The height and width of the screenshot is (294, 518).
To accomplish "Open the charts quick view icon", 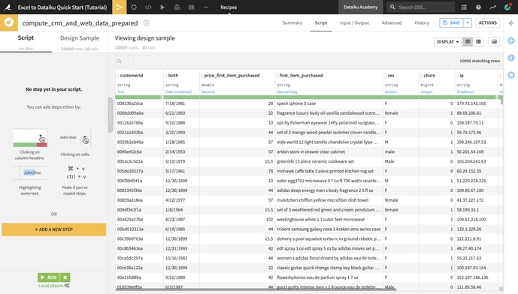I will (x=494, y=41).
